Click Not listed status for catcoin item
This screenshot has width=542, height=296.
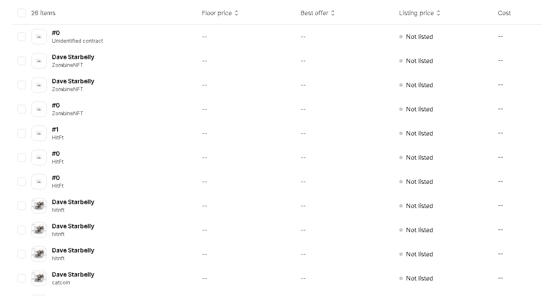pos(419,278)
